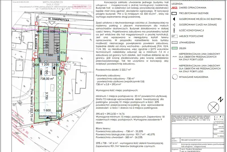Click the gray UTWARDZENIA color box in legend

click(x=174, y=42)
